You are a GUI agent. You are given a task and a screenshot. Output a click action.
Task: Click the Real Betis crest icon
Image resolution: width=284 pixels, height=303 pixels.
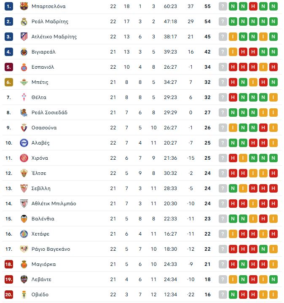coord(24,82)
